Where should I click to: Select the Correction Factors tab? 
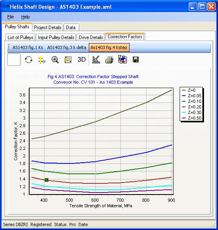[125, 37]
